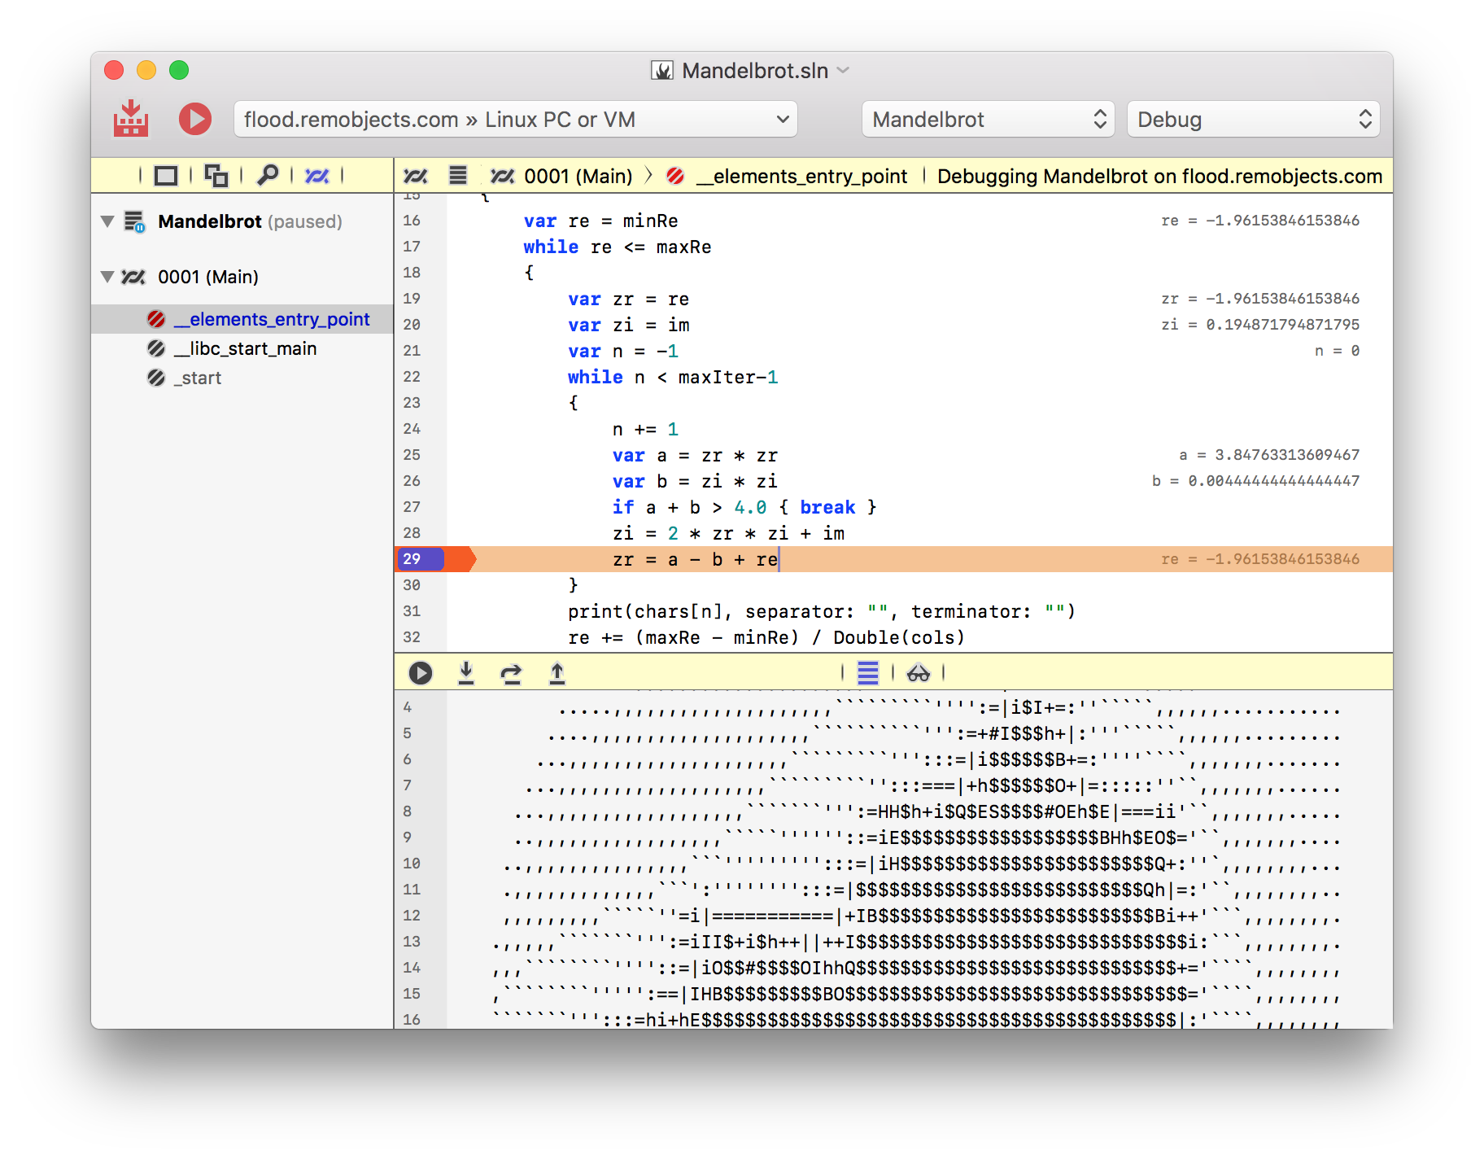Image resolution: width=1484 pixels, height=1159 pixels.
Task: Open the Debug configuration selector
Action: click(1253, 120)
